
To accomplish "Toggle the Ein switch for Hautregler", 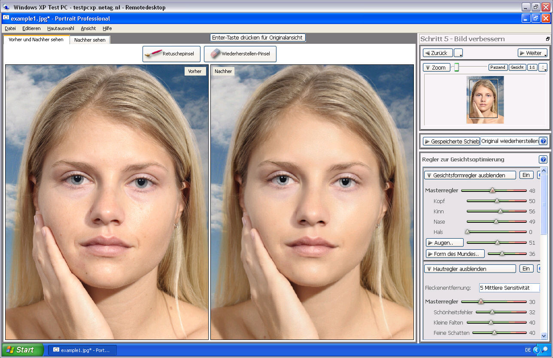I will pos(526,268).
